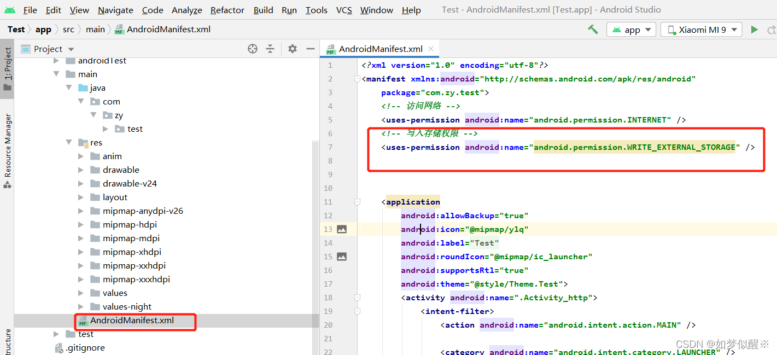The image size is (777, 355).
Task: Click the WRITE_EXTERNAL_STORAGE permission string
Action: pos(634,147)
